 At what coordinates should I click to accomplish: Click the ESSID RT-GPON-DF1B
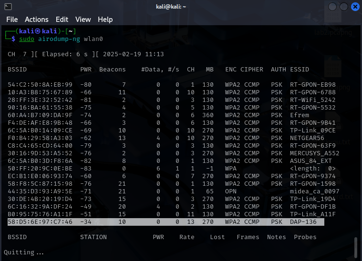[313, 206]
